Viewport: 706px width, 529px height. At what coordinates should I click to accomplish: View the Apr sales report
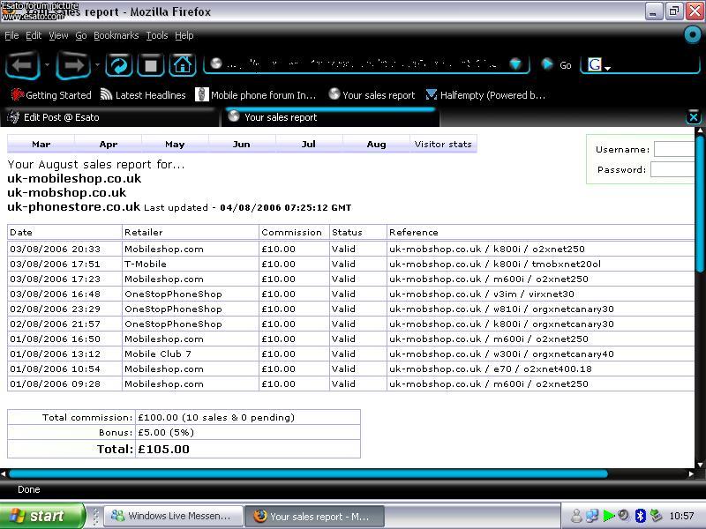108,144
